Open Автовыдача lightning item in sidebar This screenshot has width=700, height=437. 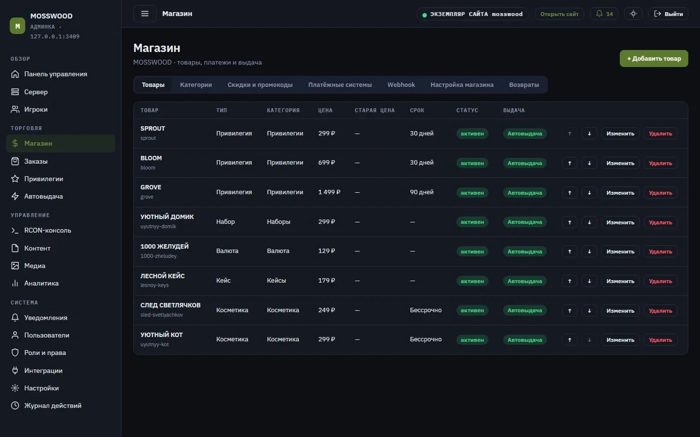click(x=60, y=196)
